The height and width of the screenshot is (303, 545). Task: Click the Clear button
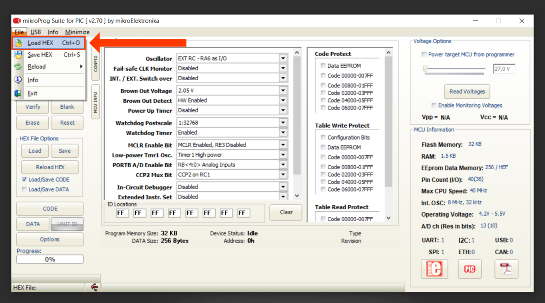point(286,212)
